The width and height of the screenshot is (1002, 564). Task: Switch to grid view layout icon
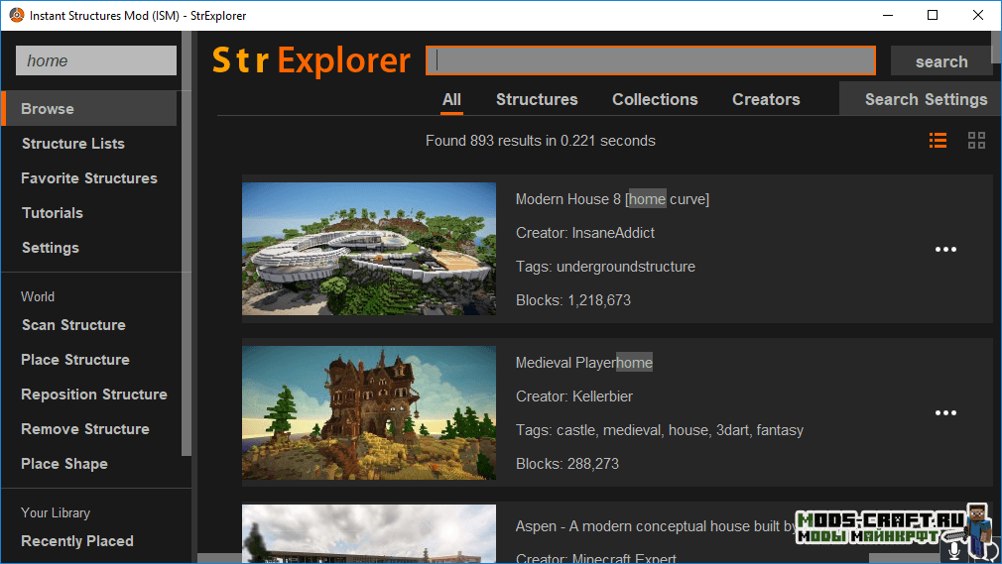[x=976, y=141]
